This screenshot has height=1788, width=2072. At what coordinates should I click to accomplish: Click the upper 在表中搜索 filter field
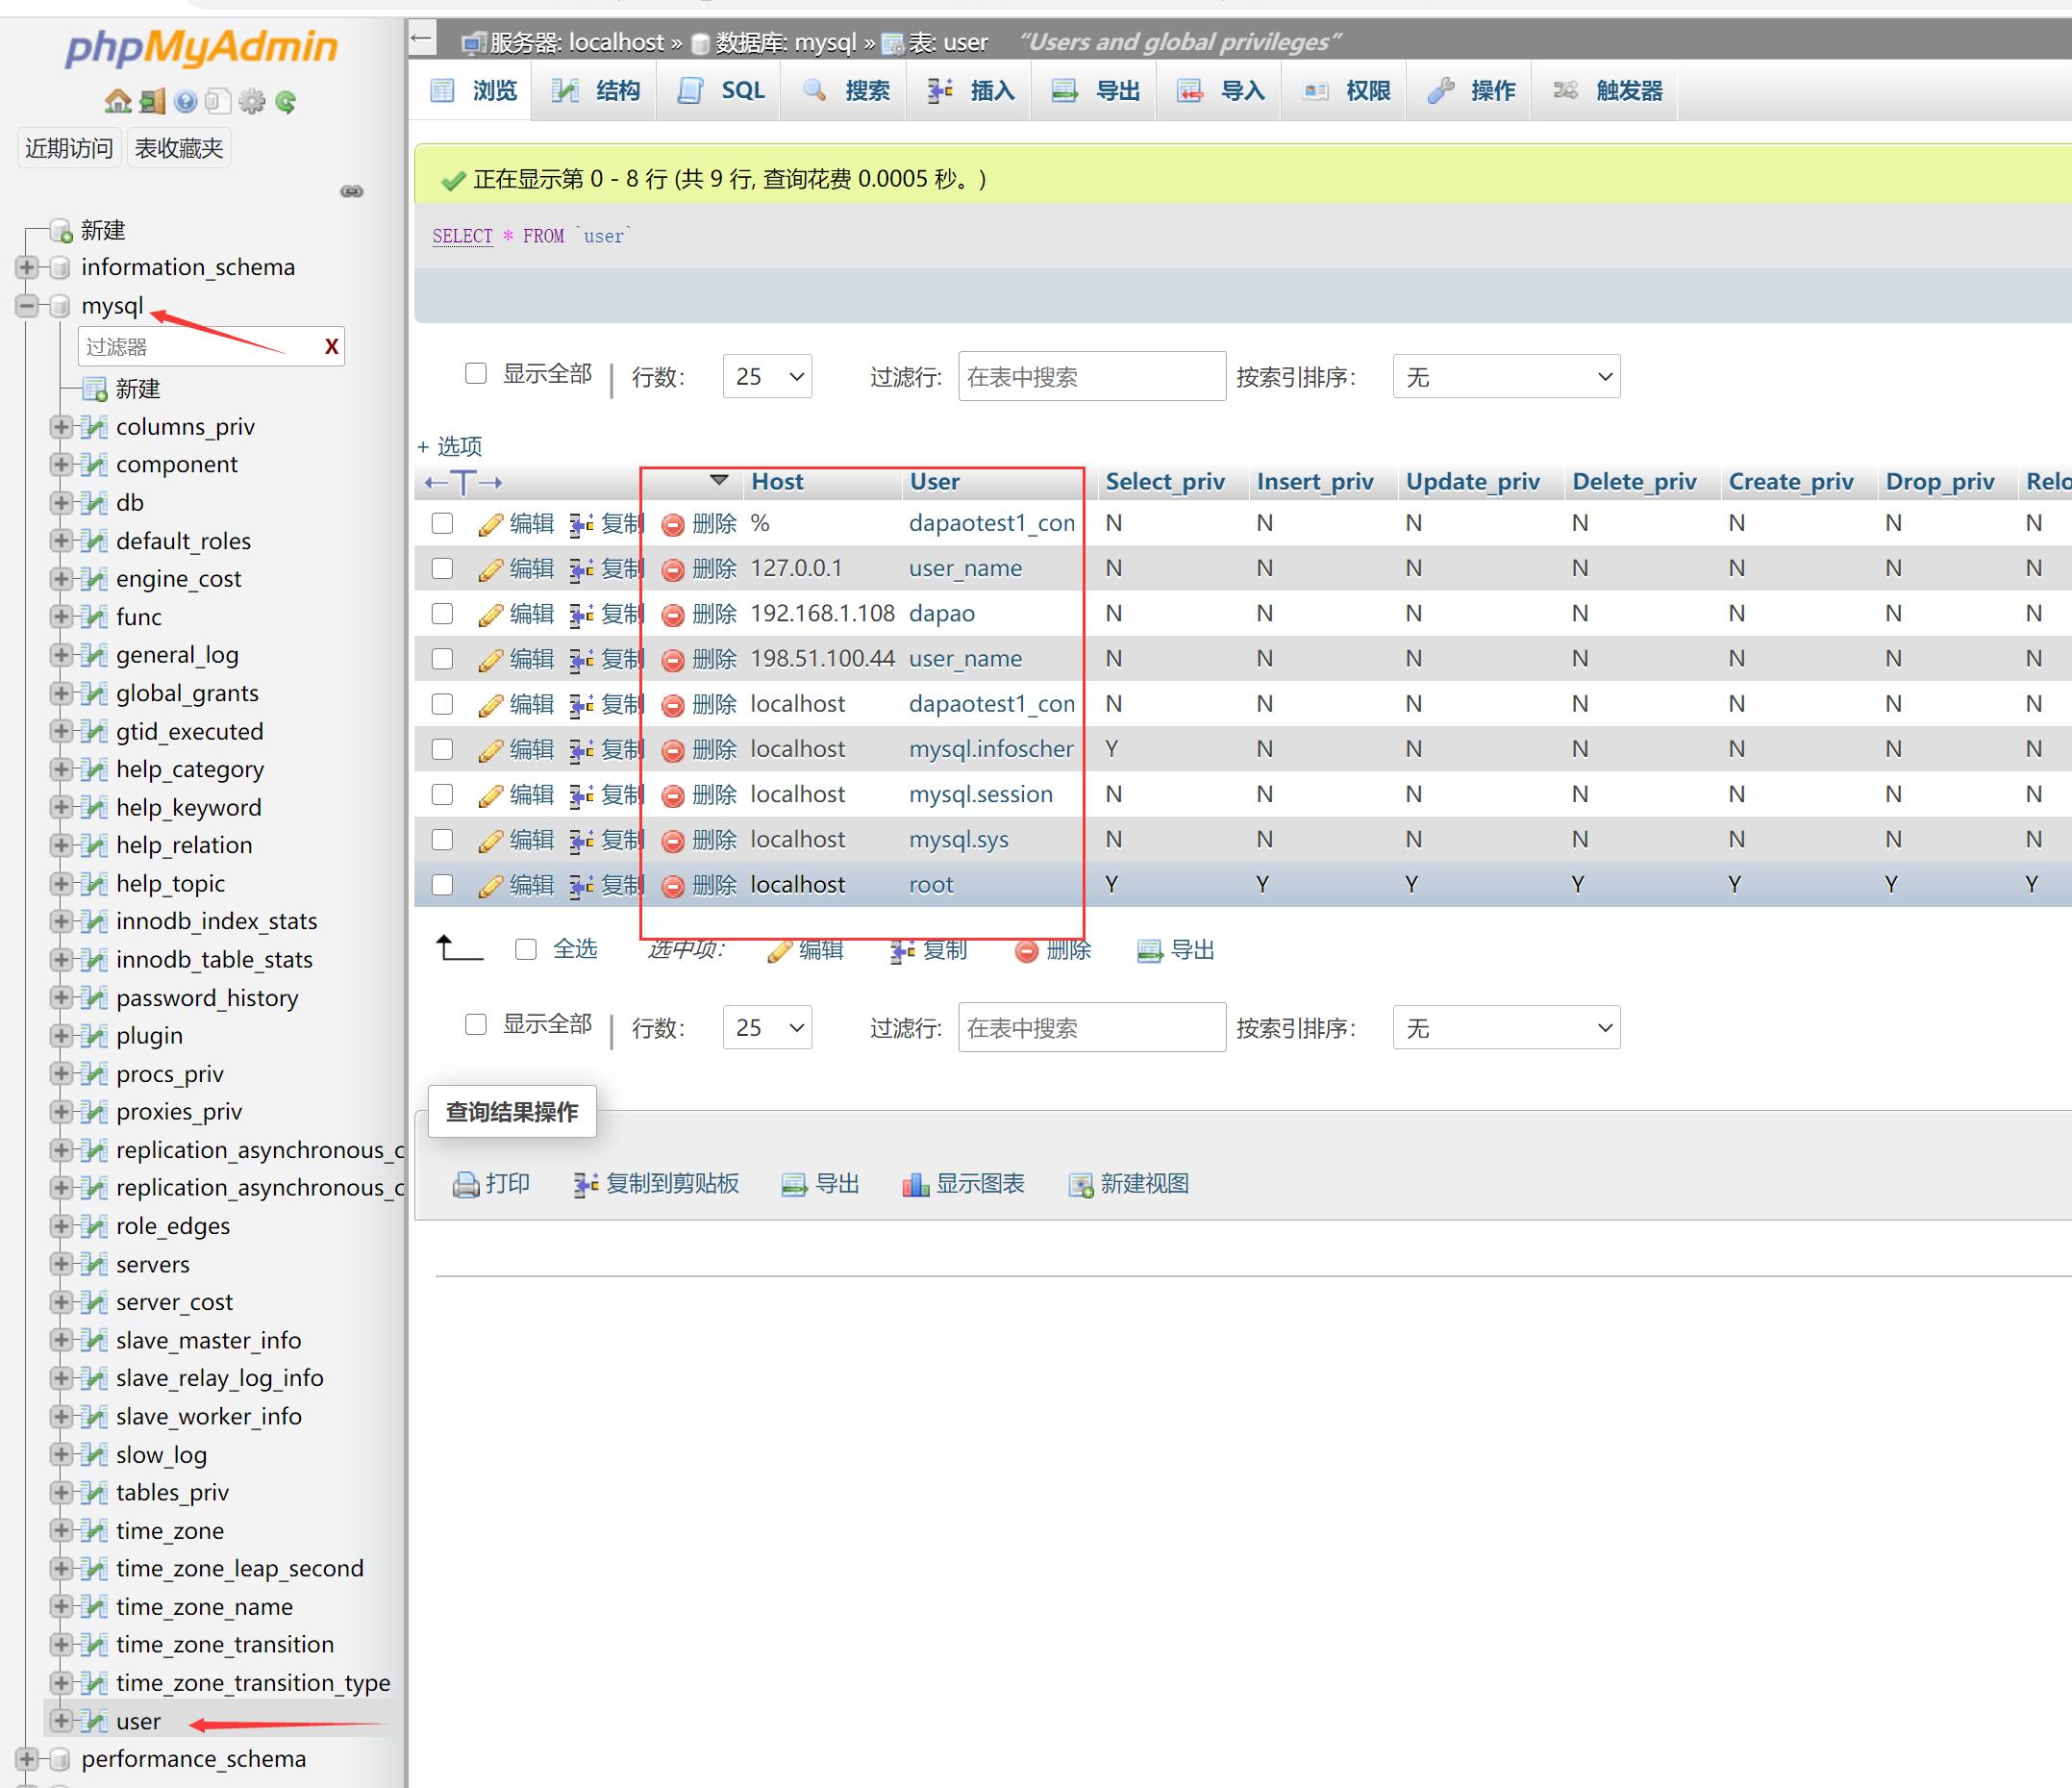[x=1092, y=377]
